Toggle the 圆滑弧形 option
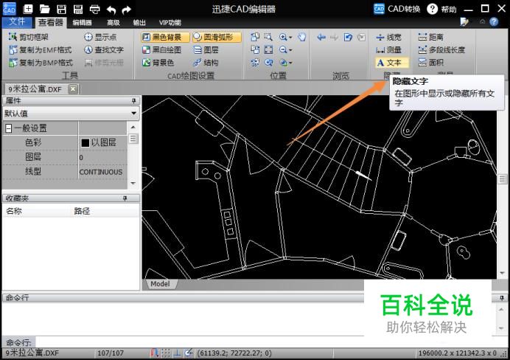The height and width of the screenshot is (360, 510). click(x=217, y=37)
